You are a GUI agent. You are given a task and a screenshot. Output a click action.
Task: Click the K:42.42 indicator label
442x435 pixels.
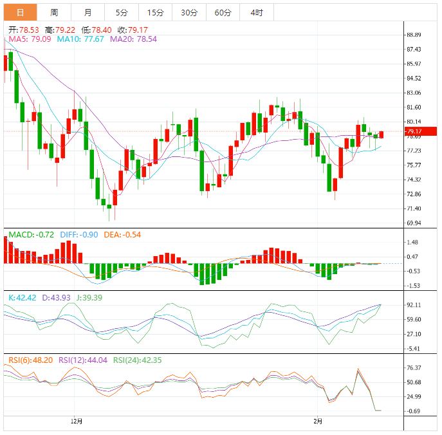[x=23, y=297]
